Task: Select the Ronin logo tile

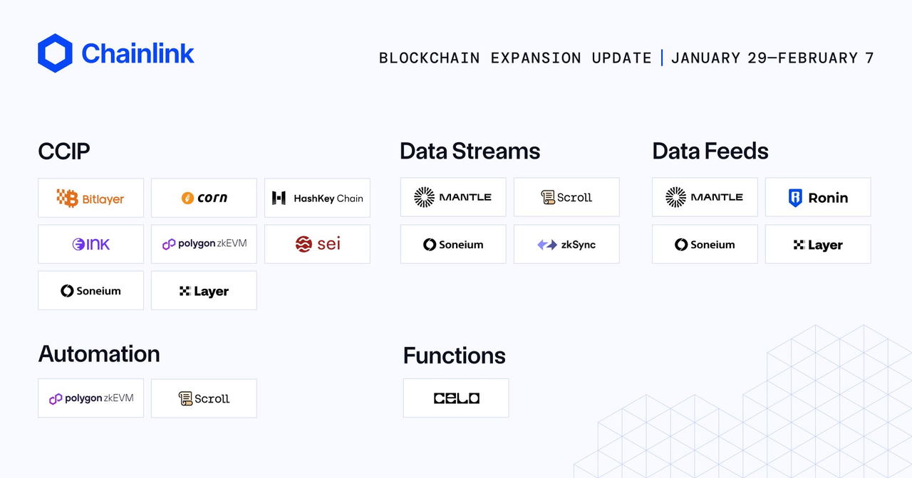Action: point(818,198)
